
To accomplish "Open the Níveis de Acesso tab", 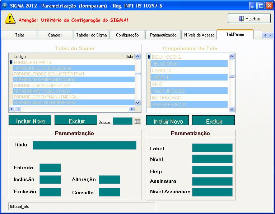I will (x=199, y=35).
